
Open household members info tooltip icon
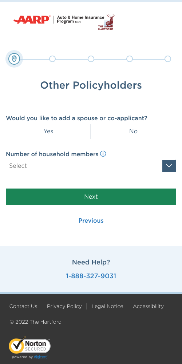tap(103, 154)
